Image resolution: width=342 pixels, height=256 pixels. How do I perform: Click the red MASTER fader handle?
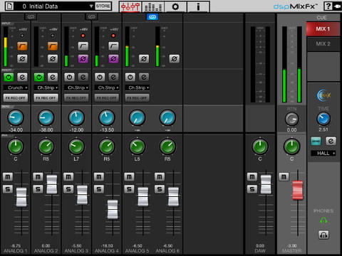click(x=298, y=190)
